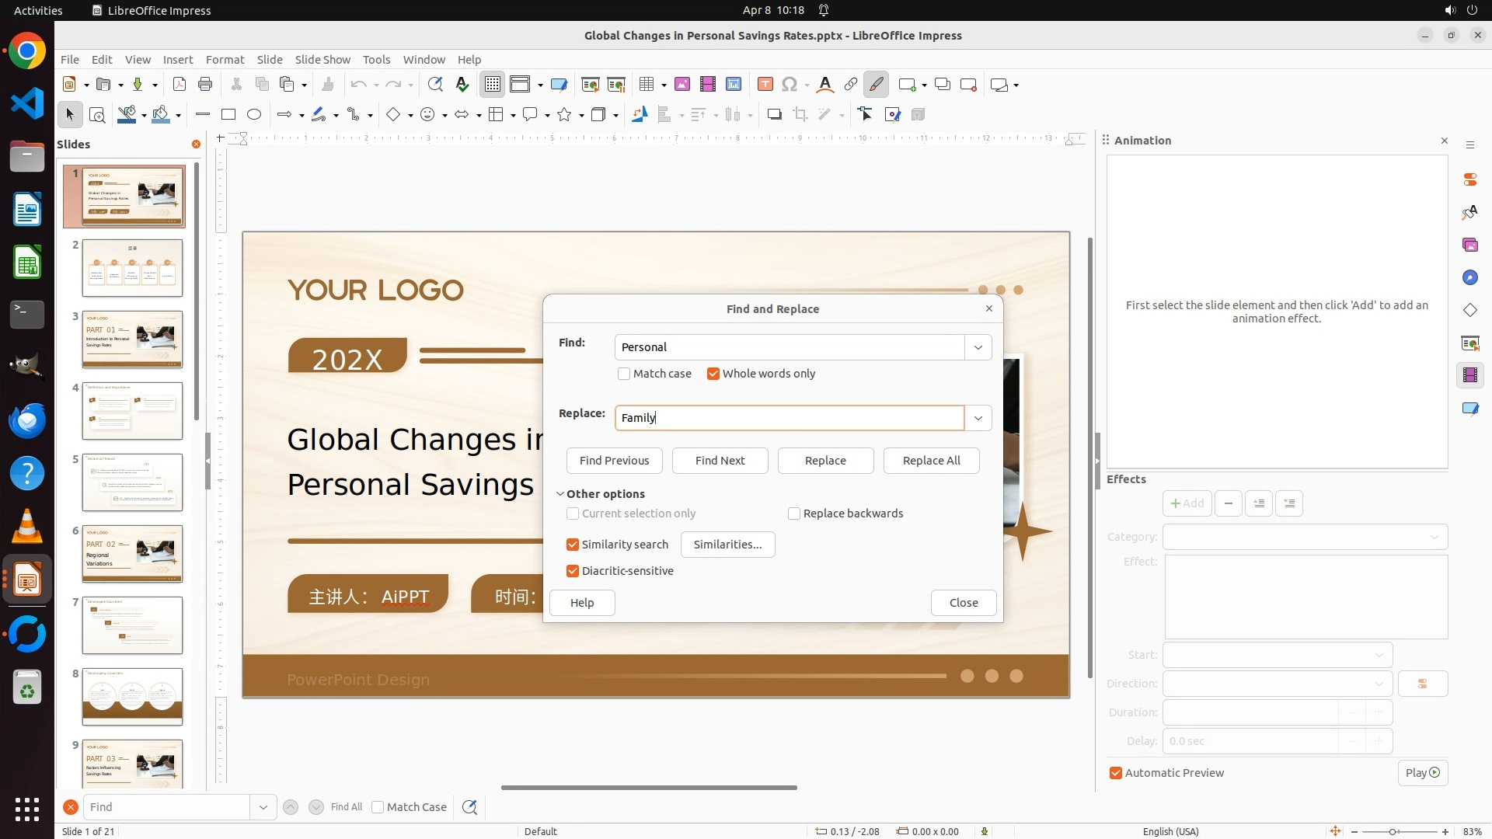Click the Print icon in toolbar
1492x839 pixels.
[x=205, y=85]
